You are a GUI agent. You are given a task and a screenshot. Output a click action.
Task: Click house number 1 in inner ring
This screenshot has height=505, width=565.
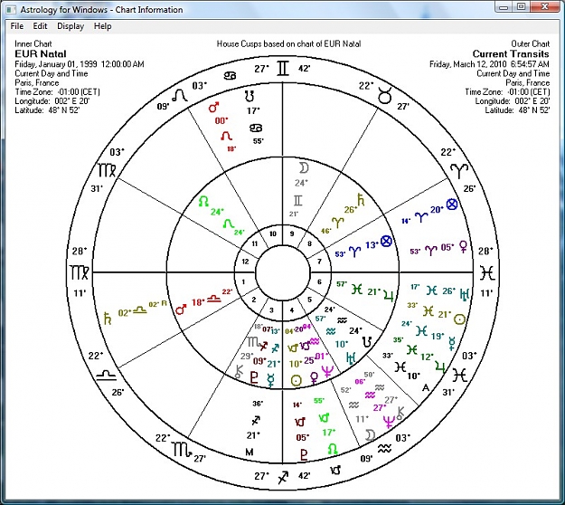click(x=243, y=281)
